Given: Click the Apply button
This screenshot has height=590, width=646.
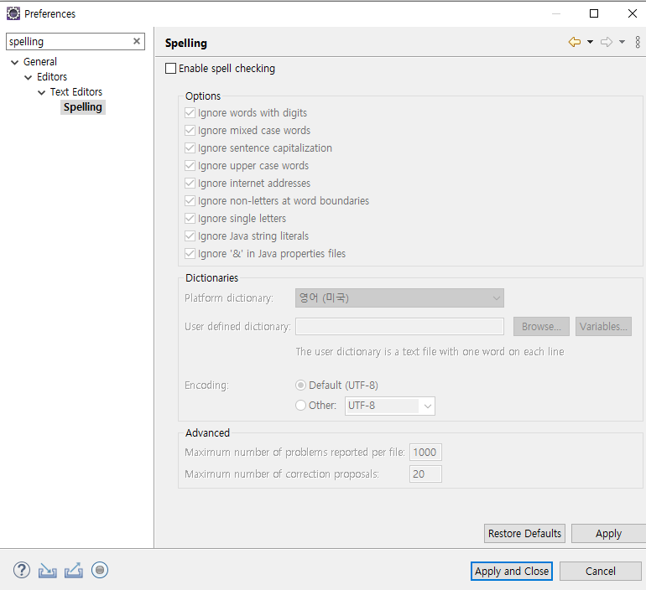Looking at the screenshot, I should click(x=608, y=533).
